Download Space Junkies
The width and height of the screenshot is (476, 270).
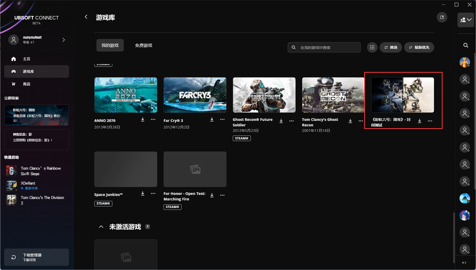tap(143, 194)
